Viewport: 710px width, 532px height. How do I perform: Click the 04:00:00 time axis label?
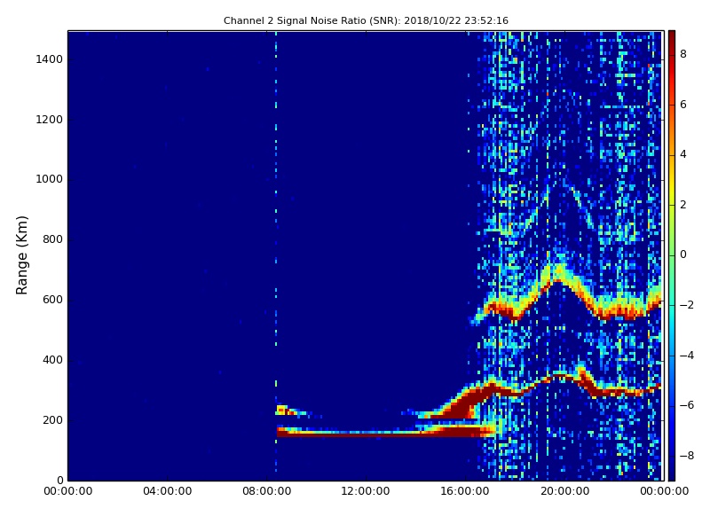[x=168, y=491]
